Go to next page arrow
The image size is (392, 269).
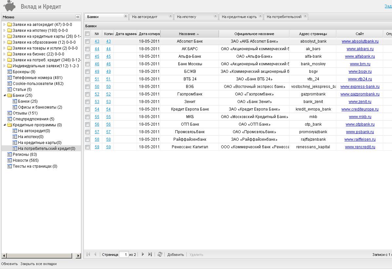(143, 254)
